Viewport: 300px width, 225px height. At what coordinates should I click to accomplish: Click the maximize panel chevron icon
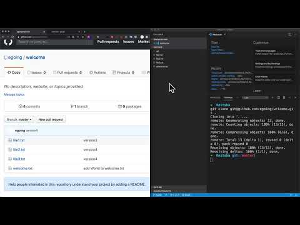tap(289, 97)
